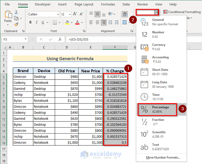The height and width of the screenshot is (164, 202).
Task: Select Center horizontal alignment icon
Action: 98,22
